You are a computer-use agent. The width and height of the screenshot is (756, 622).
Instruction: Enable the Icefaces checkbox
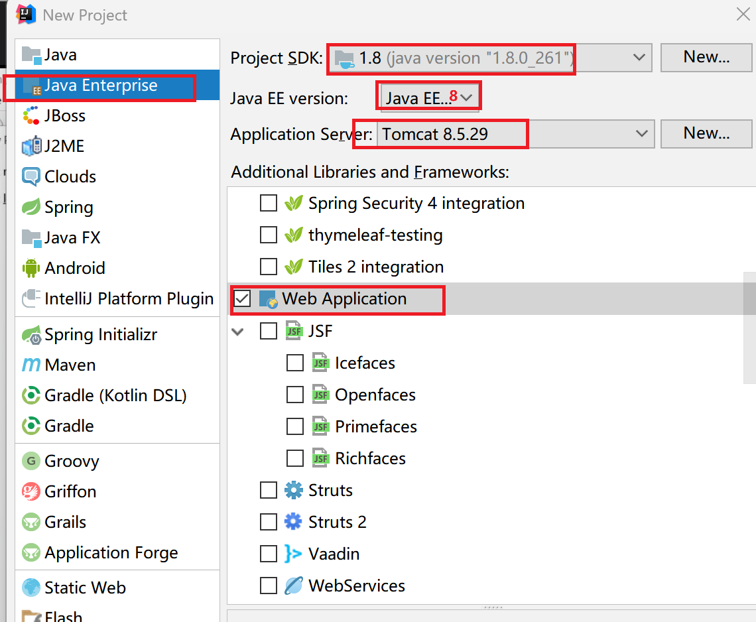[295, 363]
